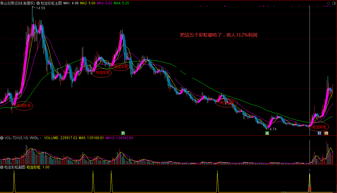This screenshot has height=193, width=337.
Task: Click the rightmost circled 吃定彩虹 signal
Action: [x=319, y=127]
